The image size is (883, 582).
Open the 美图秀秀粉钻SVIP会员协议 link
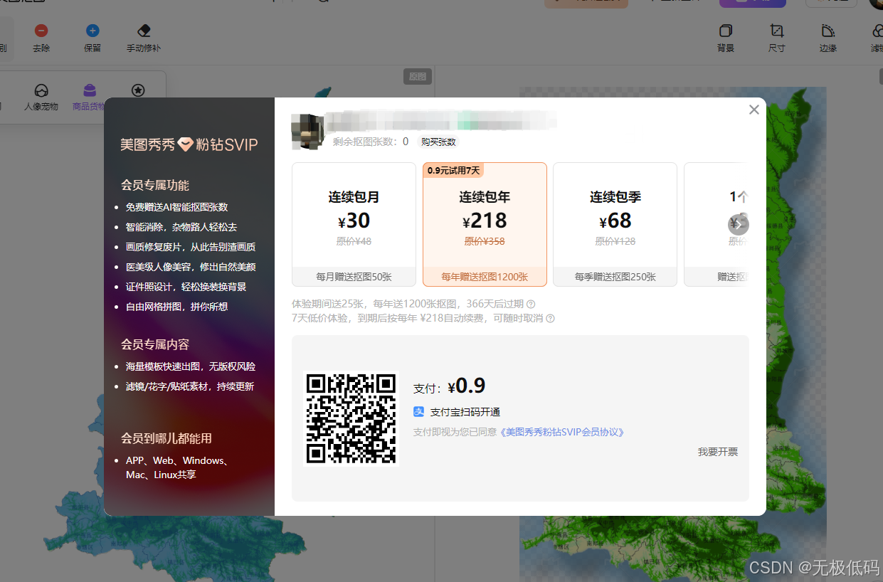(x=561, y=432)
